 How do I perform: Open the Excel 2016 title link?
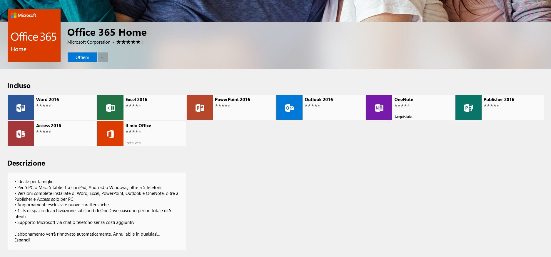point(136,100)
